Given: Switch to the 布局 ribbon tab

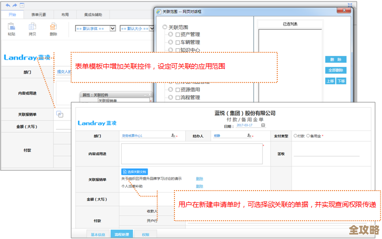Looking at the screenshot, I should pos(65,15).
